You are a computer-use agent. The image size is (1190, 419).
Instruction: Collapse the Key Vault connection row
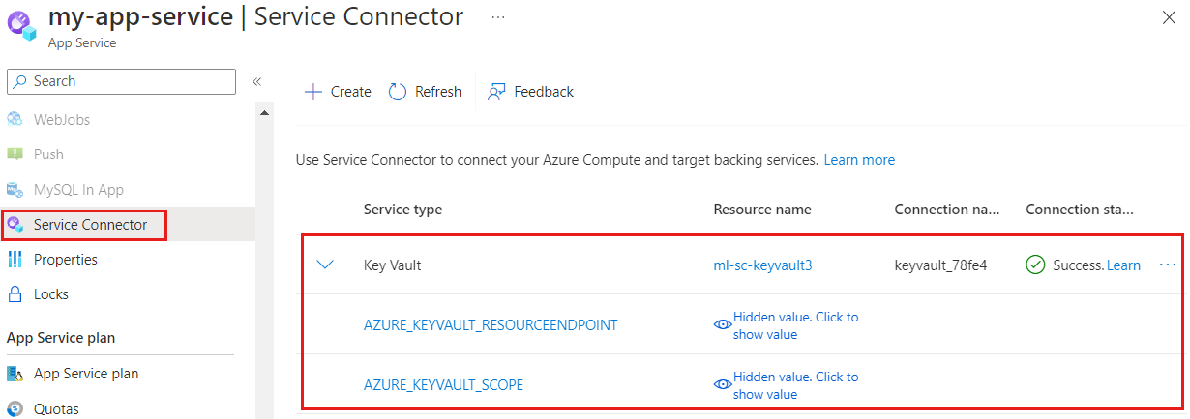click(x=326, y=265)
